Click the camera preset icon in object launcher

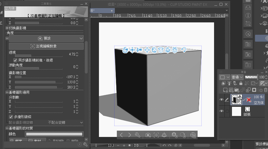pyautogui.click(x=148, y=135)
